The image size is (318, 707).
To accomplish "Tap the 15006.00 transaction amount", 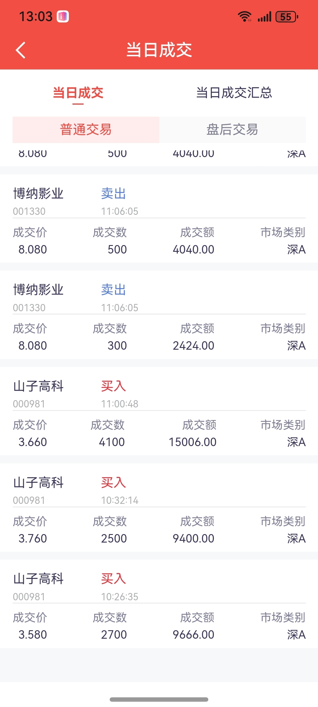I will pyautogui.click(x=192, y=442).
